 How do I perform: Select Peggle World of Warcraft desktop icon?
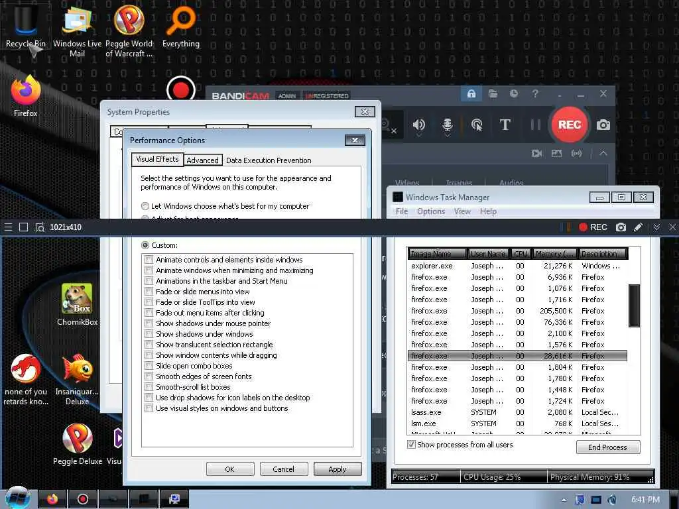click(x=129, y=30)
